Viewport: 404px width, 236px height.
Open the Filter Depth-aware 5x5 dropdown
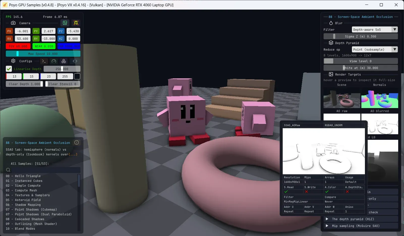(375, 29)
